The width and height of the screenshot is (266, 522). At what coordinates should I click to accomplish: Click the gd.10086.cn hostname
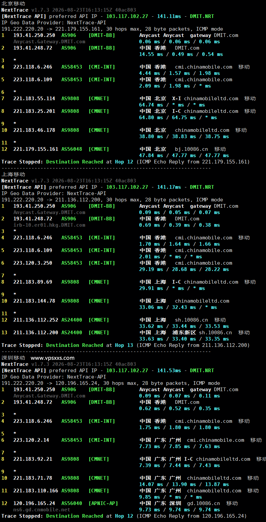[x=203, y=503]
